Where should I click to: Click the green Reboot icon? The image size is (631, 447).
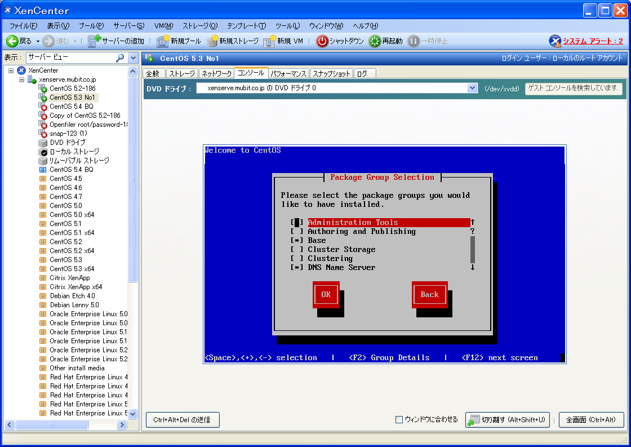coord(375,41)
